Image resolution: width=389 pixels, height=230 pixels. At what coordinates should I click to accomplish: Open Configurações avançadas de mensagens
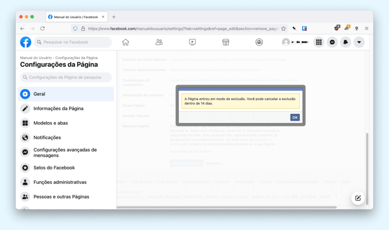(66, 152)
